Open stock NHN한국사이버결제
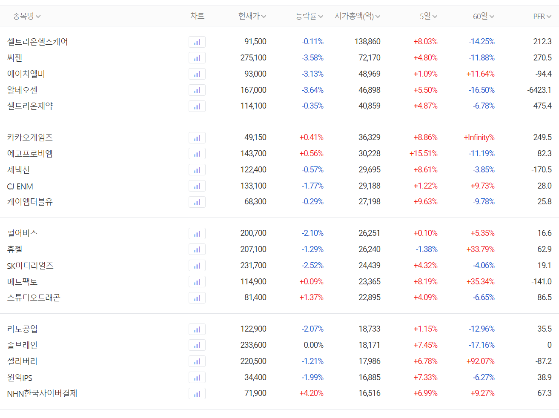559x418 pixels. point(42,393)
